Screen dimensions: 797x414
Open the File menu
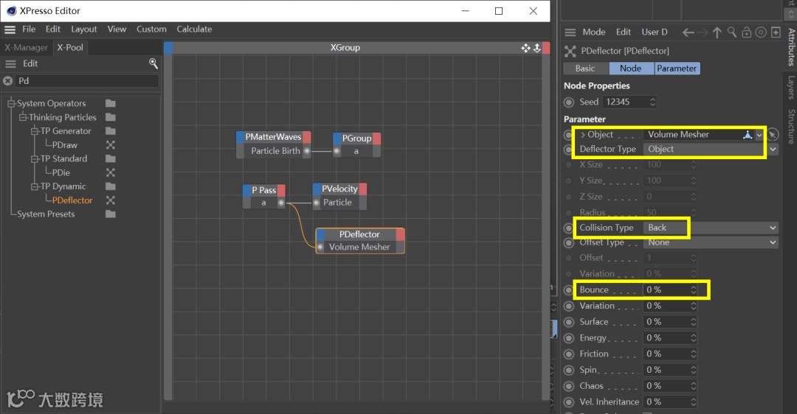(x=29, y=29)
